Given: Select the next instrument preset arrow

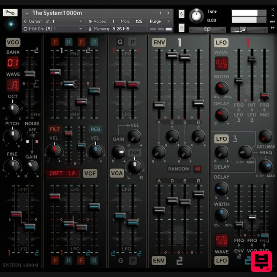Looking at the screenshot, I should [x=168, y=13].
